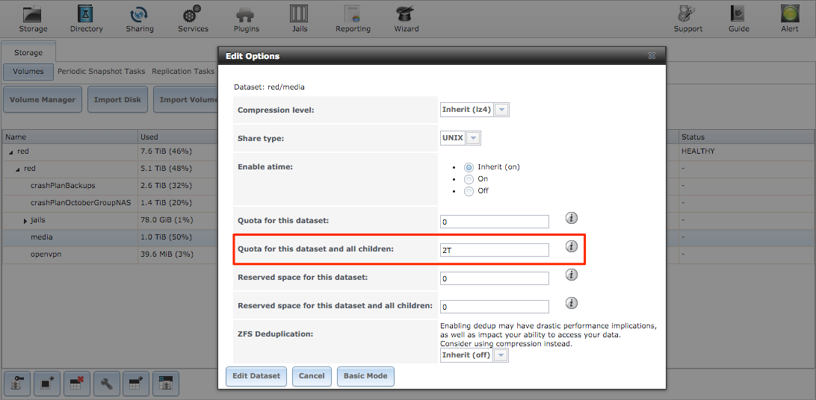Click the change permissions key-disk icon
The height and width of the screenshot is (400, 816).
coord(16,384)
